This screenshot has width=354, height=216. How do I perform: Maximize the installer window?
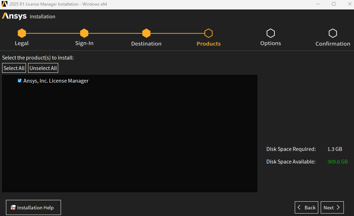334,4
